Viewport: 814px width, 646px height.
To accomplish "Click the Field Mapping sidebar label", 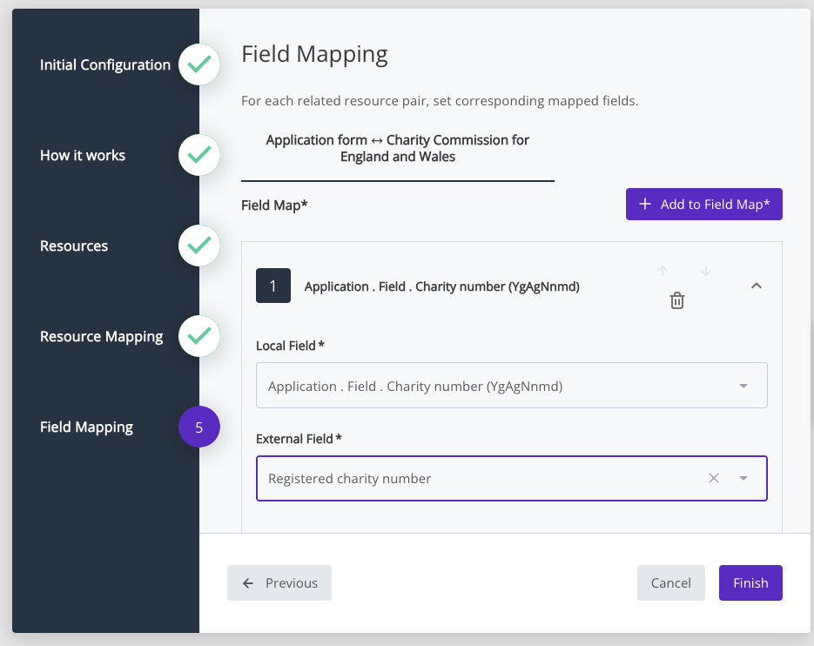I will (x=87, y=427).
